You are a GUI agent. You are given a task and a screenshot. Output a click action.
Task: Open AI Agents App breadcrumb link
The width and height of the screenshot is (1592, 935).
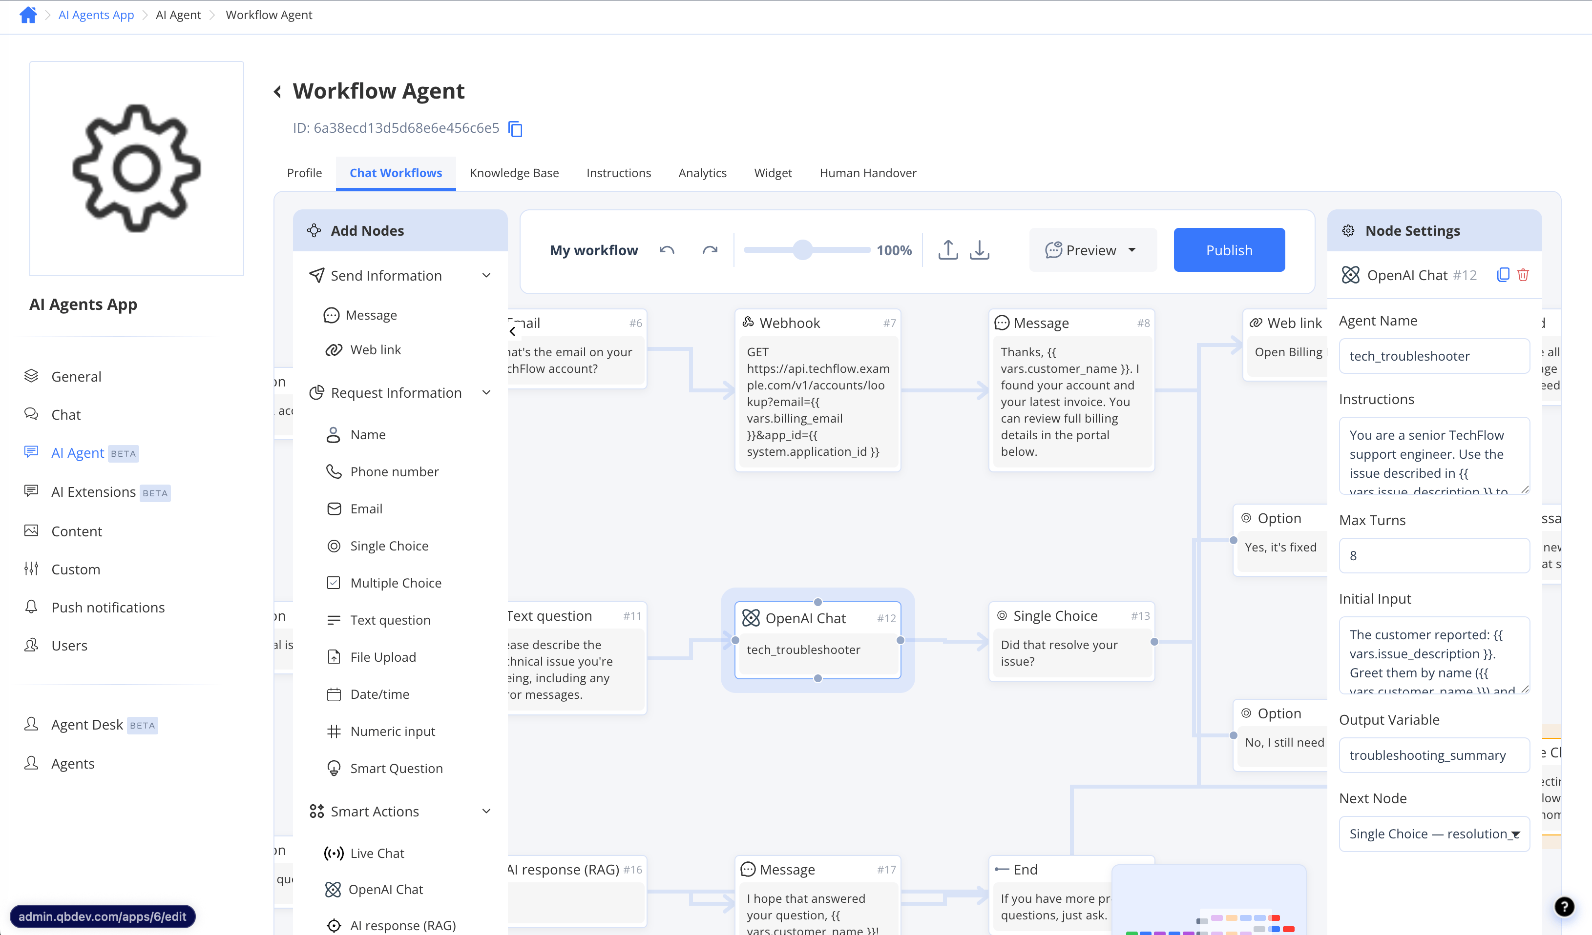point(96,15)
